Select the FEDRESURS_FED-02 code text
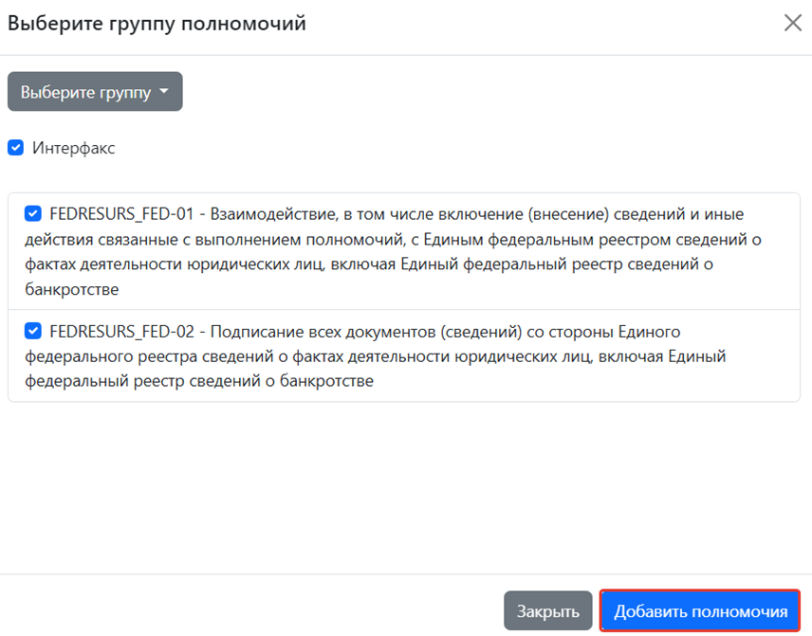The height and width of the screenshot is (636, 812). click(x=121, y=332)
